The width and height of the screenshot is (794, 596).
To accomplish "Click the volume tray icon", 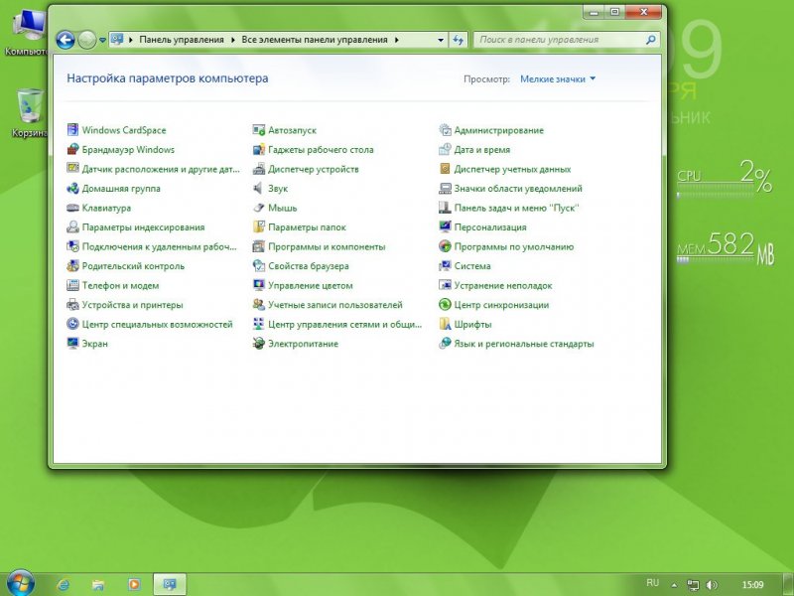I will (x=712, y=585).
